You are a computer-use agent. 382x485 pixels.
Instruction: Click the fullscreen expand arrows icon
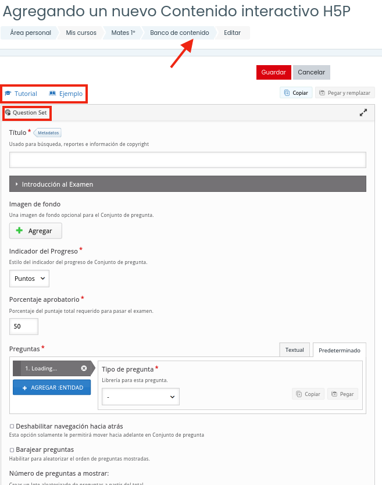point(363,113)
